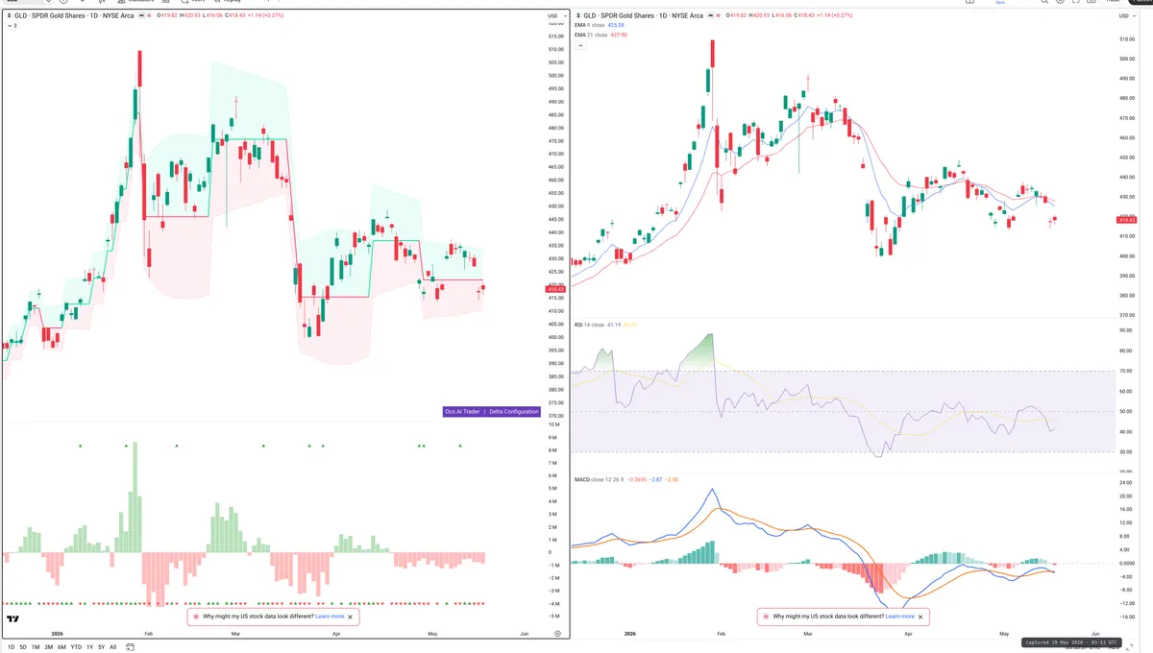Click the 425.28 EMA 9 value
This screenshot has height=653, width=1153.
[617, 26]
